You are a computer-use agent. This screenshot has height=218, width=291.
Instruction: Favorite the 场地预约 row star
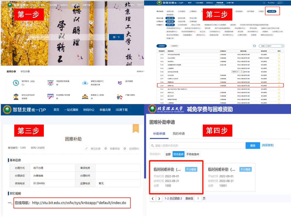click(279, 62)
